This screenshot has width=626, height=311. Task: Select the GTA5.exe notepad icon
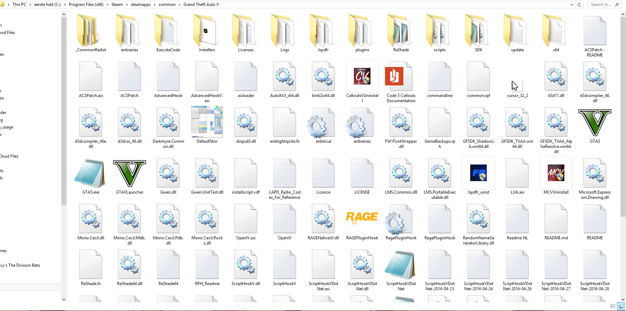tap(90, 174)
